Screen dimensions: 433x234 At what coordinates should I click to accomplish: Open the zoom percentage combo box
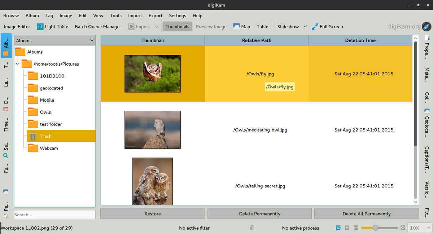[x=420, y=228]
